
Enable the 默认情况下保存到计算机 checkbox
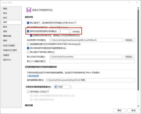point(28,52)
